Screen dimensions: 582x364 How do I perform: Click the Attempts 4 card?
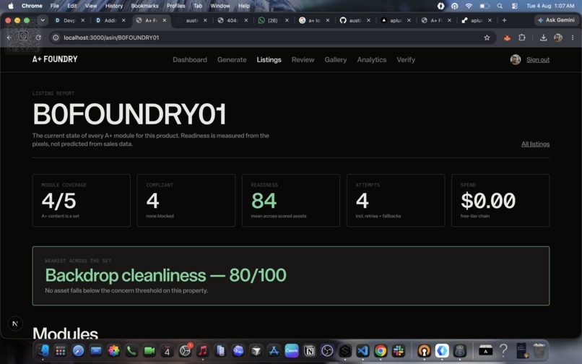(x=395, y=201)
